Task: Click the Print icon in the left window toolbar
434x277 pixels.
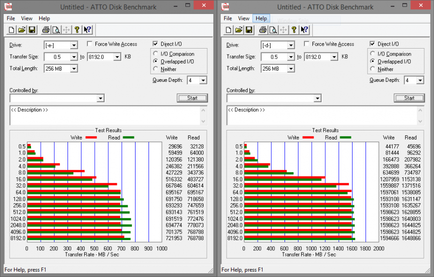Action: click(x=46, y=30)
